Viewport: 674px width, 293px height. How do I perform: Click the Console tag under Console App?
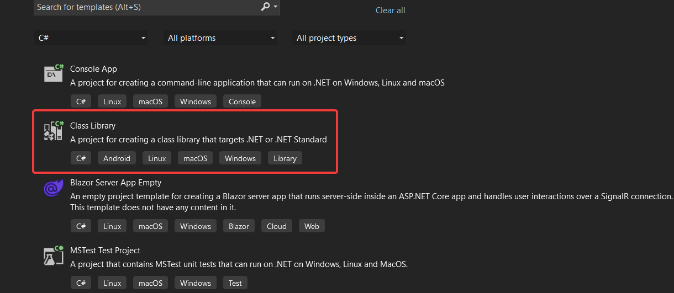(242, 102)
